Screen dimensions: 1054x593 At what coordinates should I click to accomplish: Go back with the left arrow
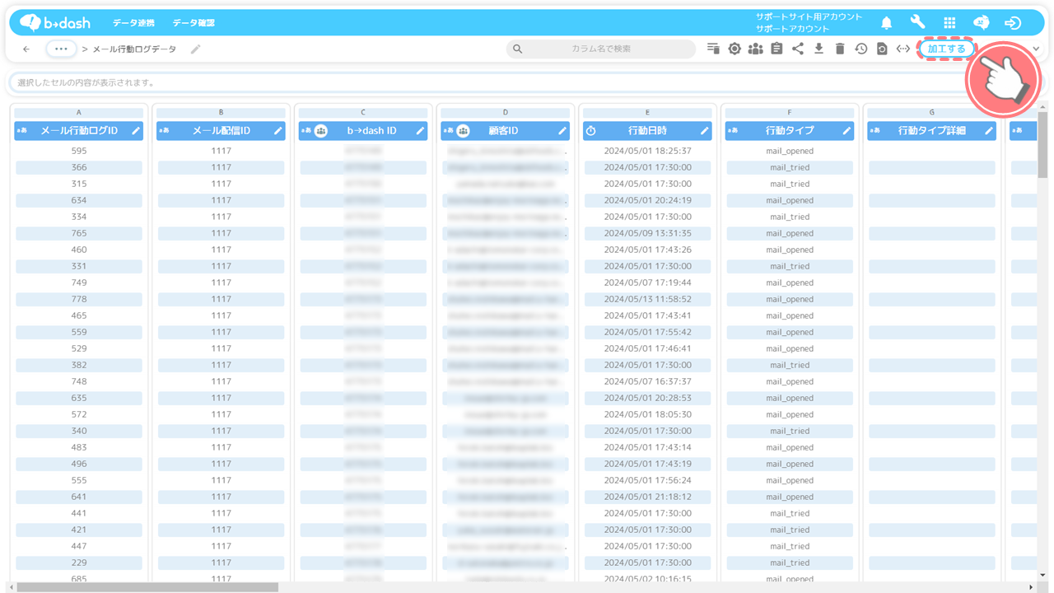pos(26,49)
